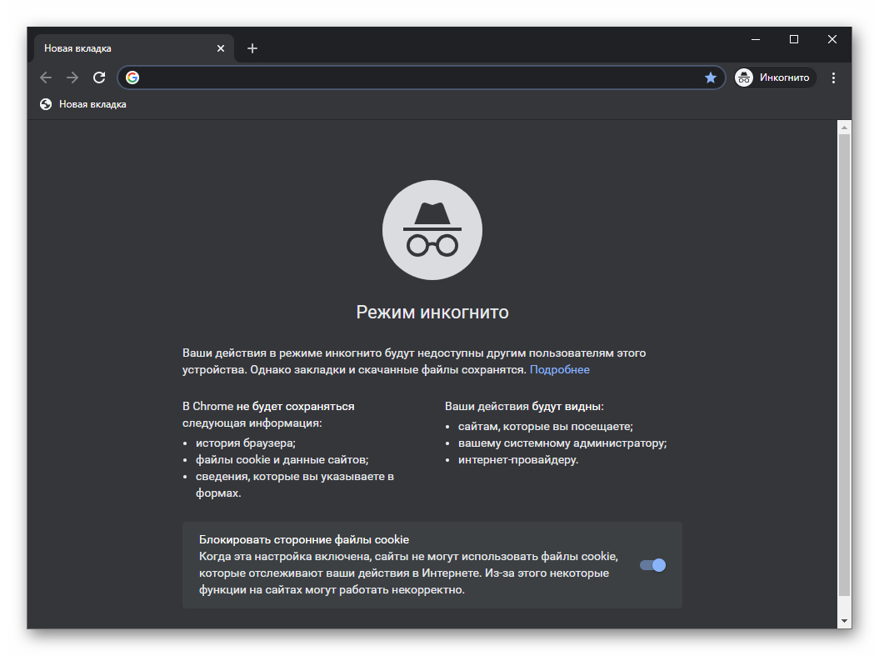Click the vertical scrollbar thumb

(x=844, y=364)
